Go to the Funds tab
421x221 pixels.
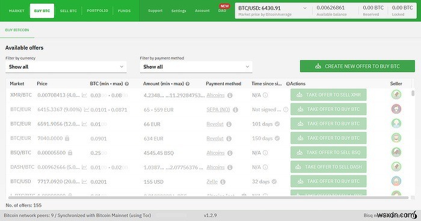tap(124, 11)
